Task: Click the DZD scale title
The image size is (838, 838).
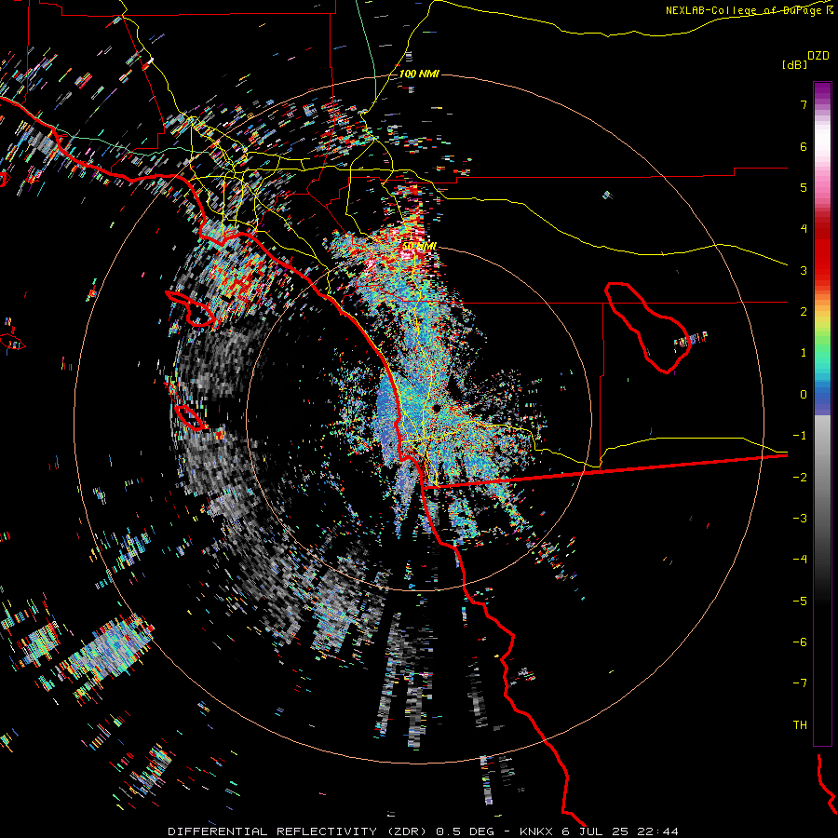Action: pyautogui.click(x=818, y=56)
